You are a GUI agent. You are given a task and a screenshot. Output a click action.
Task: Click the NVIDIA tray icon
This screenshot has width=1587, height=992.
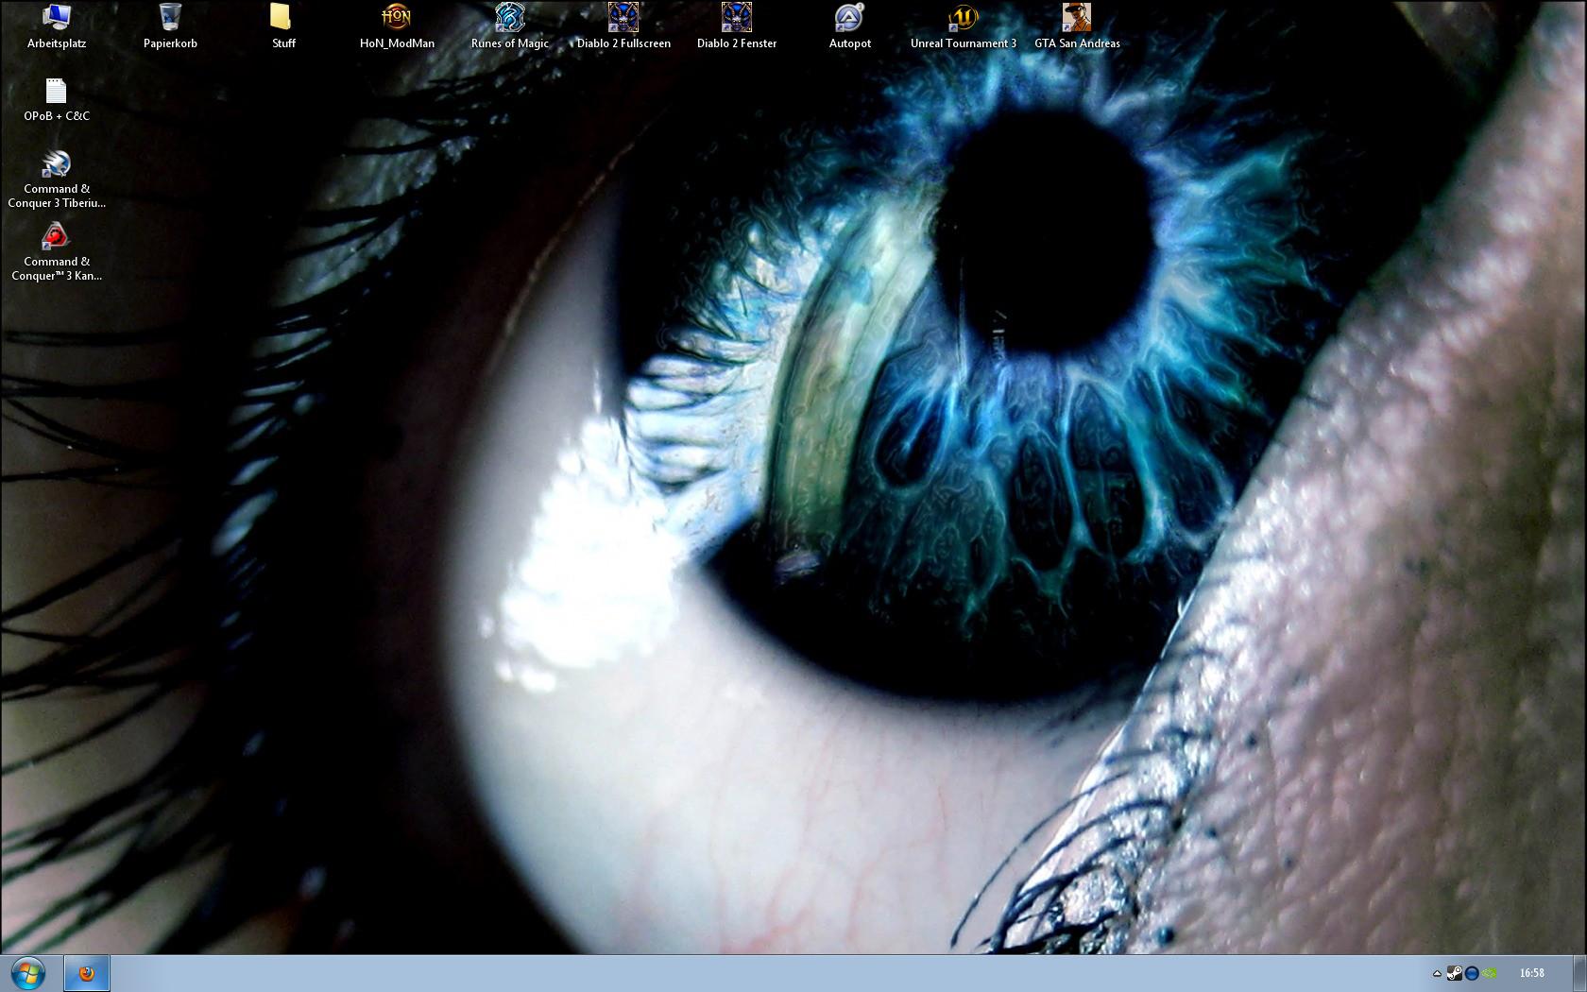click(x=1490, y=973)
